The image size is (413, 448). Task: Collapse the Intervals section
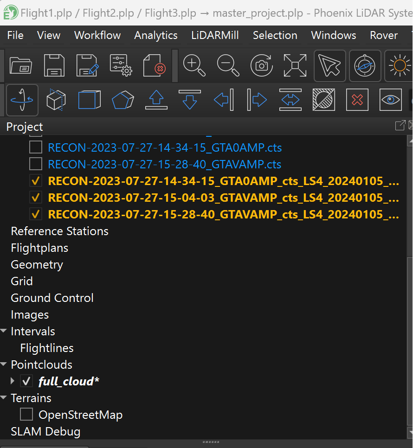(4, 331)
